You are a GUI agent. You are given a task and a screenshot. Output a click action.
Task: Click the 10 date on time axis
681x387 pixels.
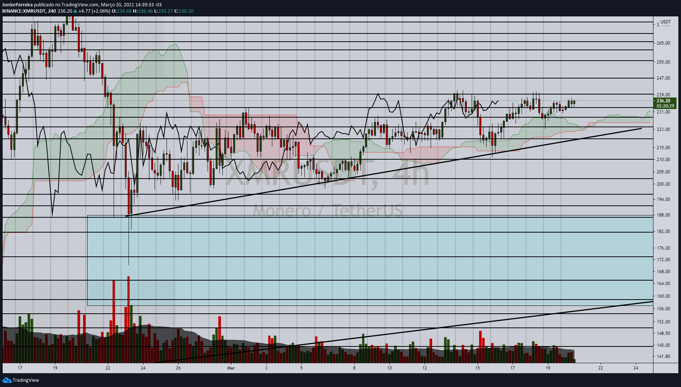pos(389,368)
